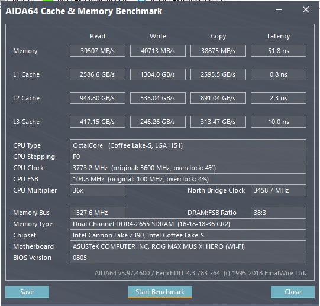Click Motherboard field ROG MAXIMUS XI HERO
The width and height of the screenshot is (320, 306).
(188, 246)
